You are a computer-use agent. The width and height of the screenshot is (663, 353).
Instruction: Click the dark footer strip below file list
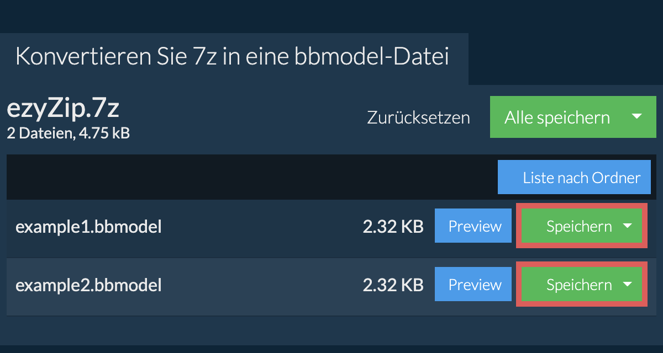[331, 349]
